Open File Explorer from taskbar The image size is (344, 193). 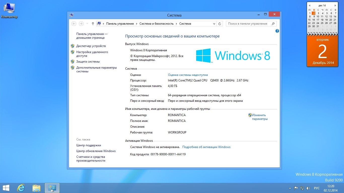36,188
